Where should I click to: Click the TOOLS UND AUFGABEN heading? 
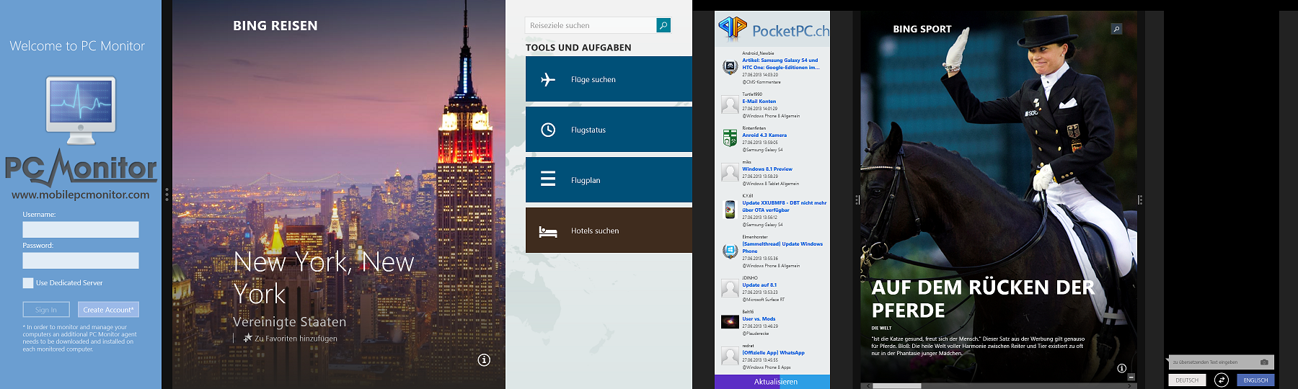click(578, 48)
